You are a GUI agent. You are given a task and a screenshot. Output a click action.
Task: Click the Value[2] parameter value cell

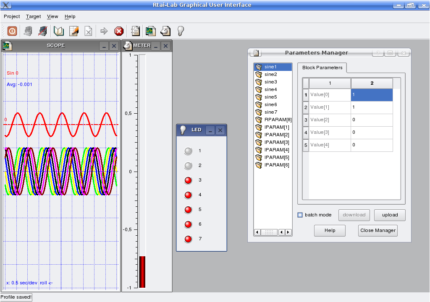(x=371, y=120)
